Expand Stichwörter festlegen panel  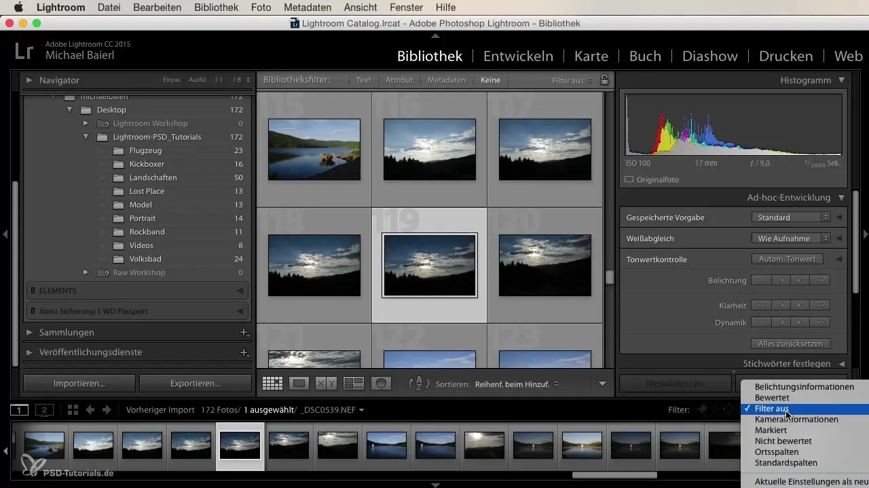(x=842, y=364)
